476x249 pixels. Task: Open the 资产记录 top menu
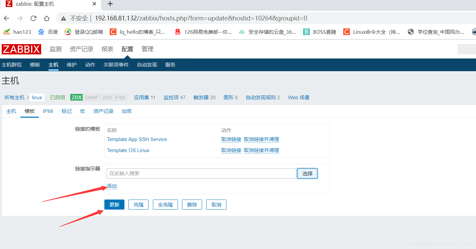tap(82, 49)
